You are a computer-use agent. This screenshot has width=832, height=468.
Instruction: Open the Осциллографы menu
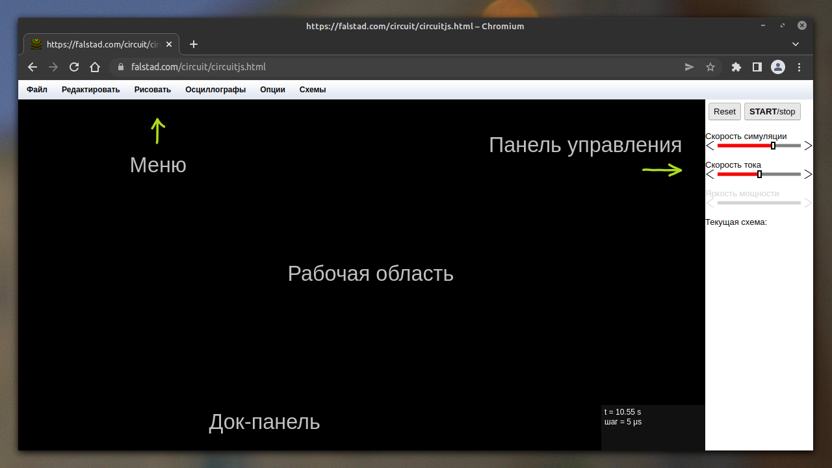click(215, 90)
